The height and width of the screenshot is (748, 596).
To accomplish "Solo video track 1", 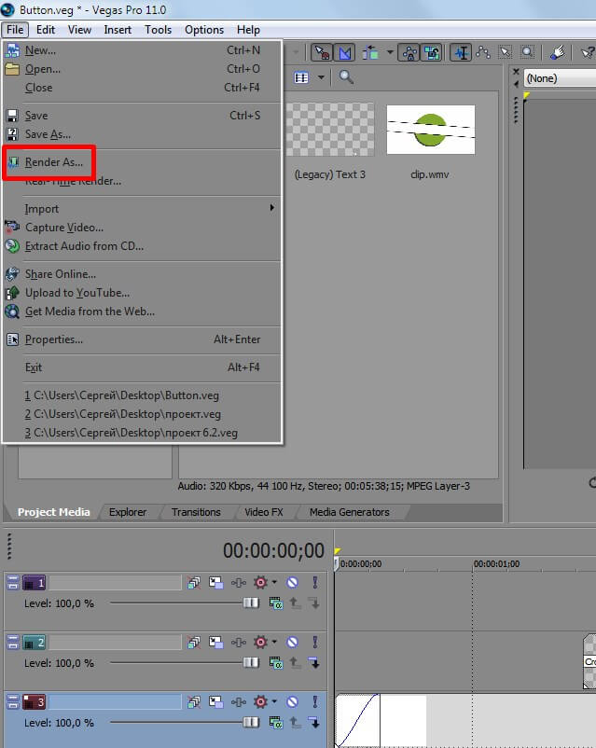I will point(315,583).
